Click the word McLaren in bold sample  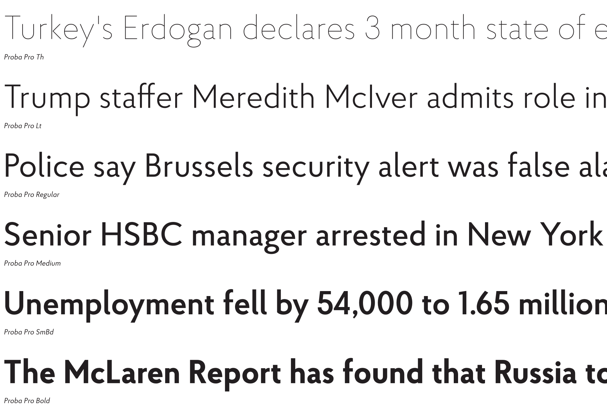122,373
